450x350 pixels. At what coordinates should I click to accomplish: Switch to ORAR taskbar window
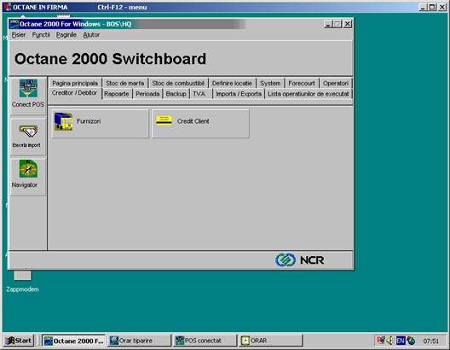(271, 341)
